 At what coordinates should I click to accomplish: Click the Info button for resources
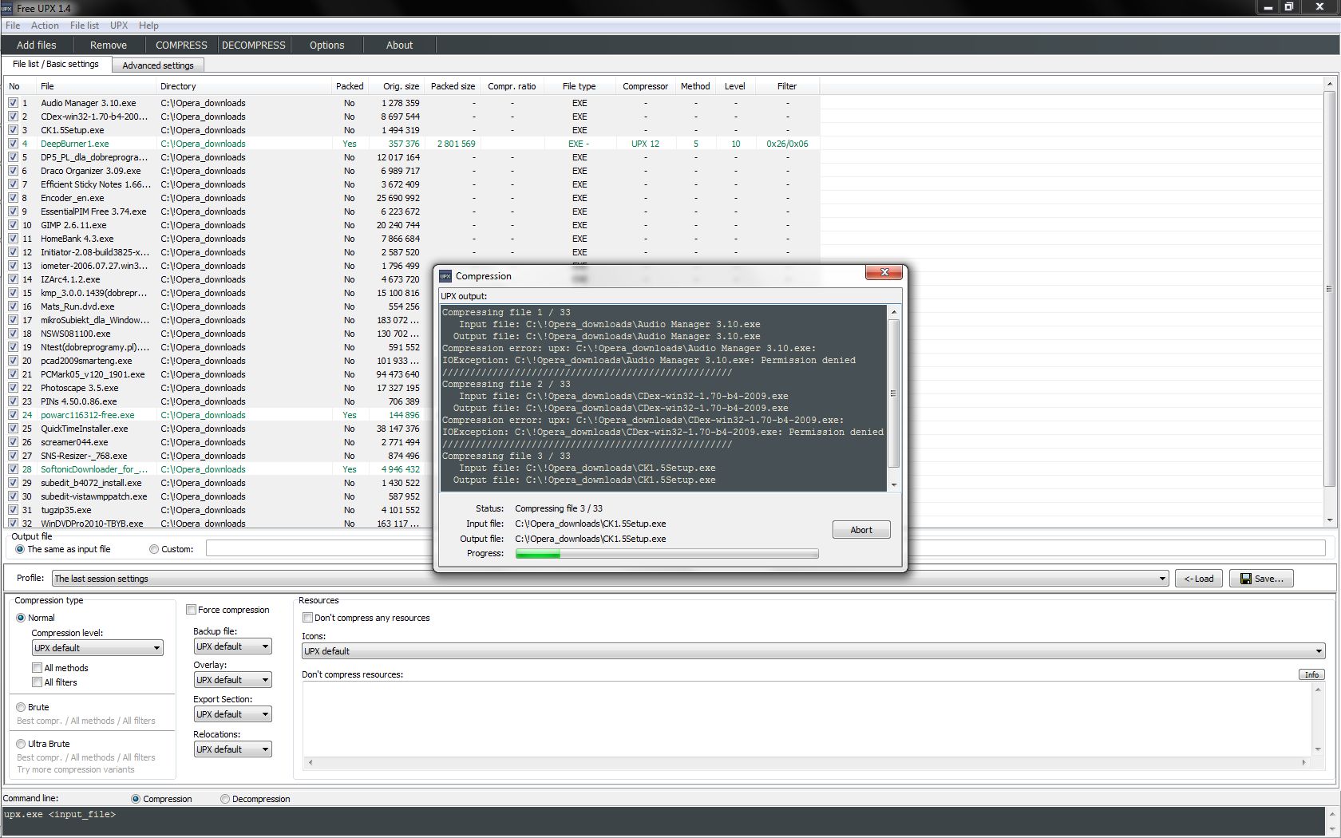coord(1311,674)
